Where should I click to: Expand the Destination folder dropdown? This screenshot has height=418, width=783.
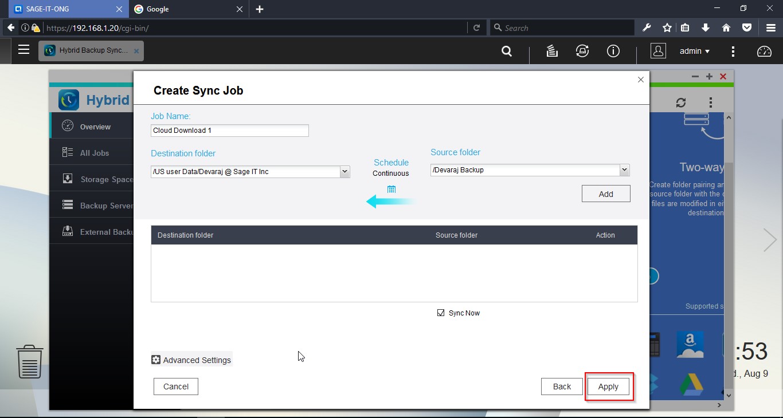(x=344, y=171)
